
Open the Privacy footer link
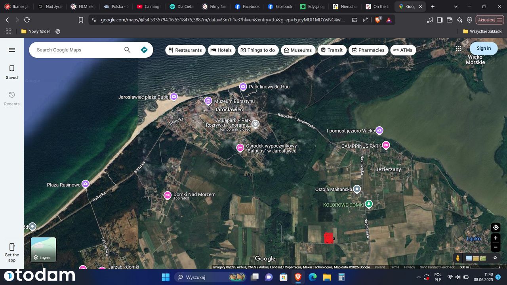pos(410,267)
